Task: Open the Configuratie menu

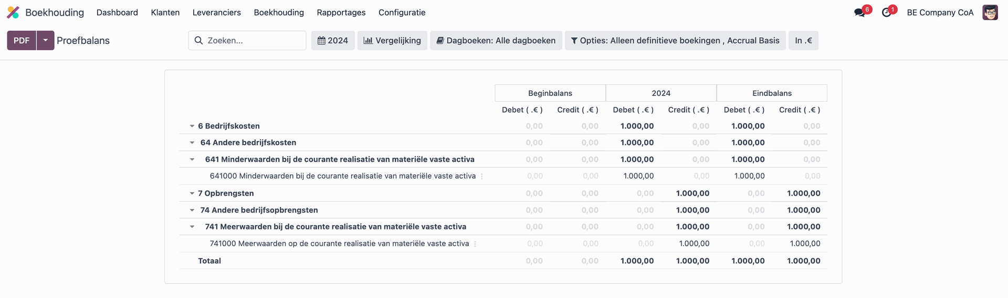Action: pos(402,12)
